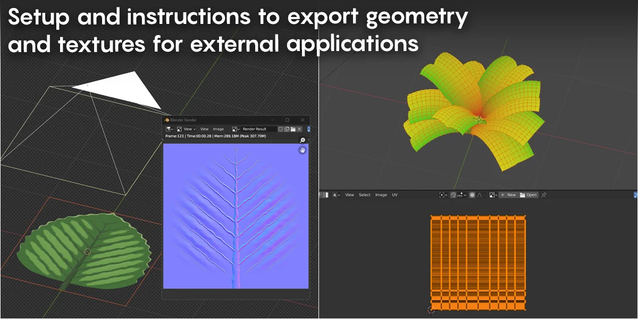The height and width of the screenshot is (319, 638).
Task: Click the zoom magnifier in the render window
Action: (303, 140)
